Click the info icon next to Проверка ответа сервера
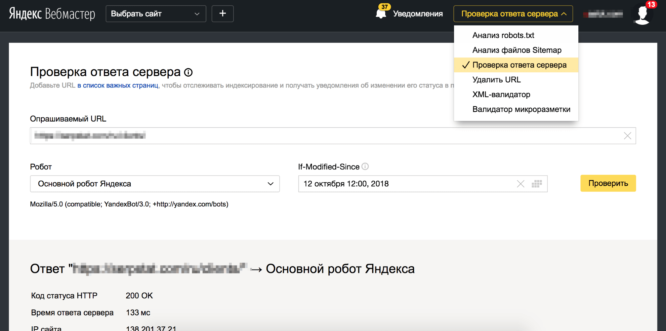This screenshot has height=331, width=666. (188, 72)
